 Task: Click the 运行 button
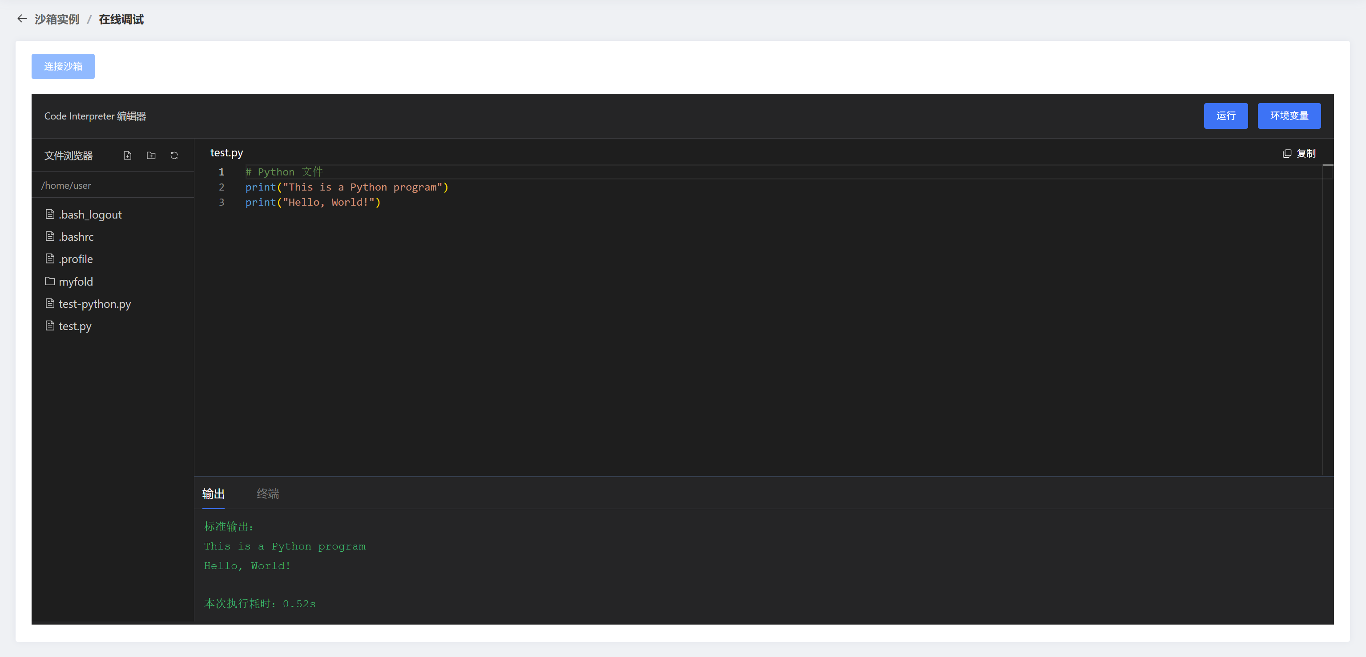(x=1225, y=115)
